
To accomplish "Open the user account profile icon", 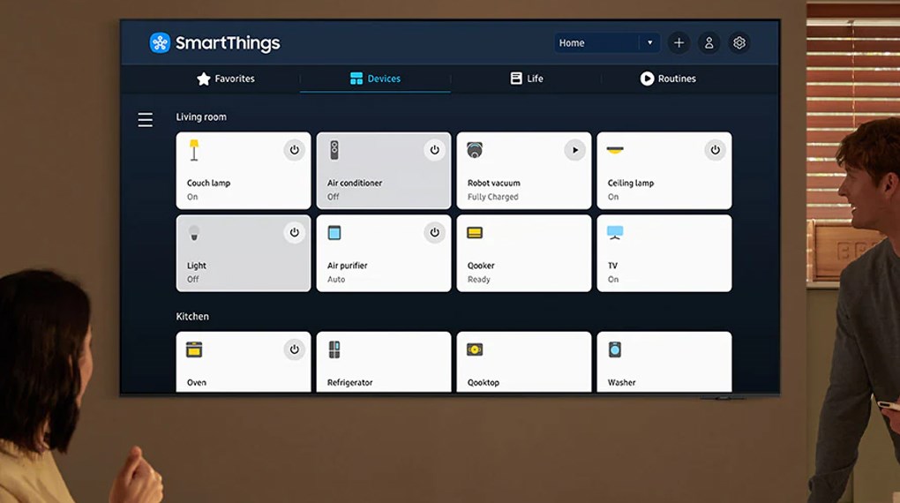I will pos(709,42).
